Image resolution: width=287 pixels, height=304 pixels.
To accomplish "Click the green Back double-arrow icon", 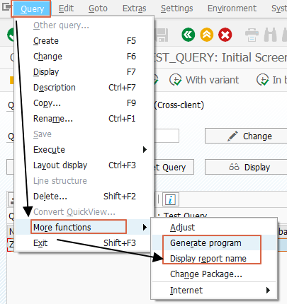I will pos(188,35).
